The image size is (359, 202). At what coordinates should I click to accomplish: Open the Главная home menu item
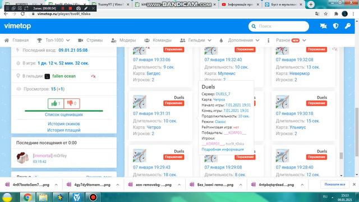(17, 40)
